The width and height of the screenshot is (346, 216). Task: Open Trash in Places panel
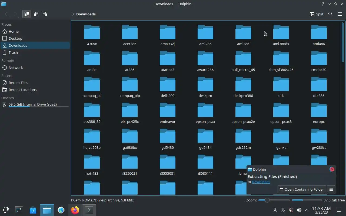35,52
